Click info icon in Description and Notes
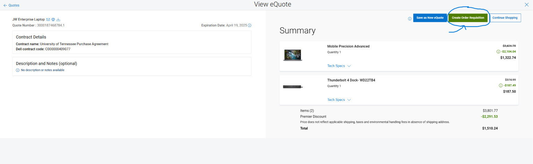 (18, 70)
